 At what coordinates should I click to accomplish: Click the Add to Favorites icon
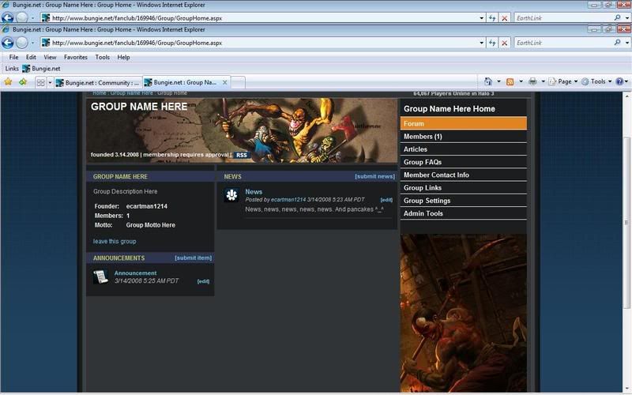pyautogui.click(x=22, y=82)
